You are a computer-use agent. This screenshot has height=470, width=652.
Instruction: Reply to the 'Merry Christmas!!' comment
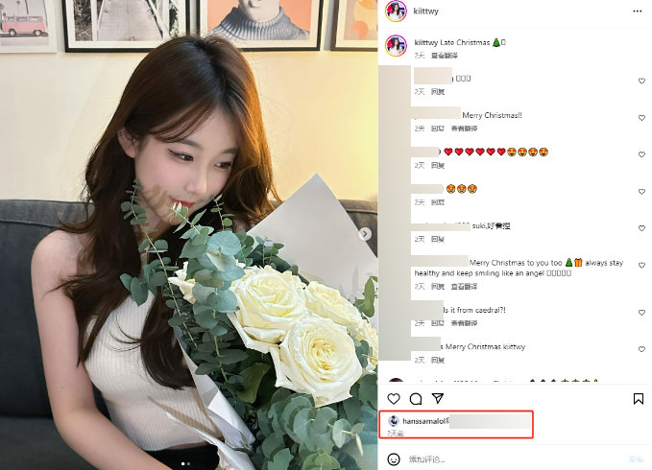coord(438,129)
